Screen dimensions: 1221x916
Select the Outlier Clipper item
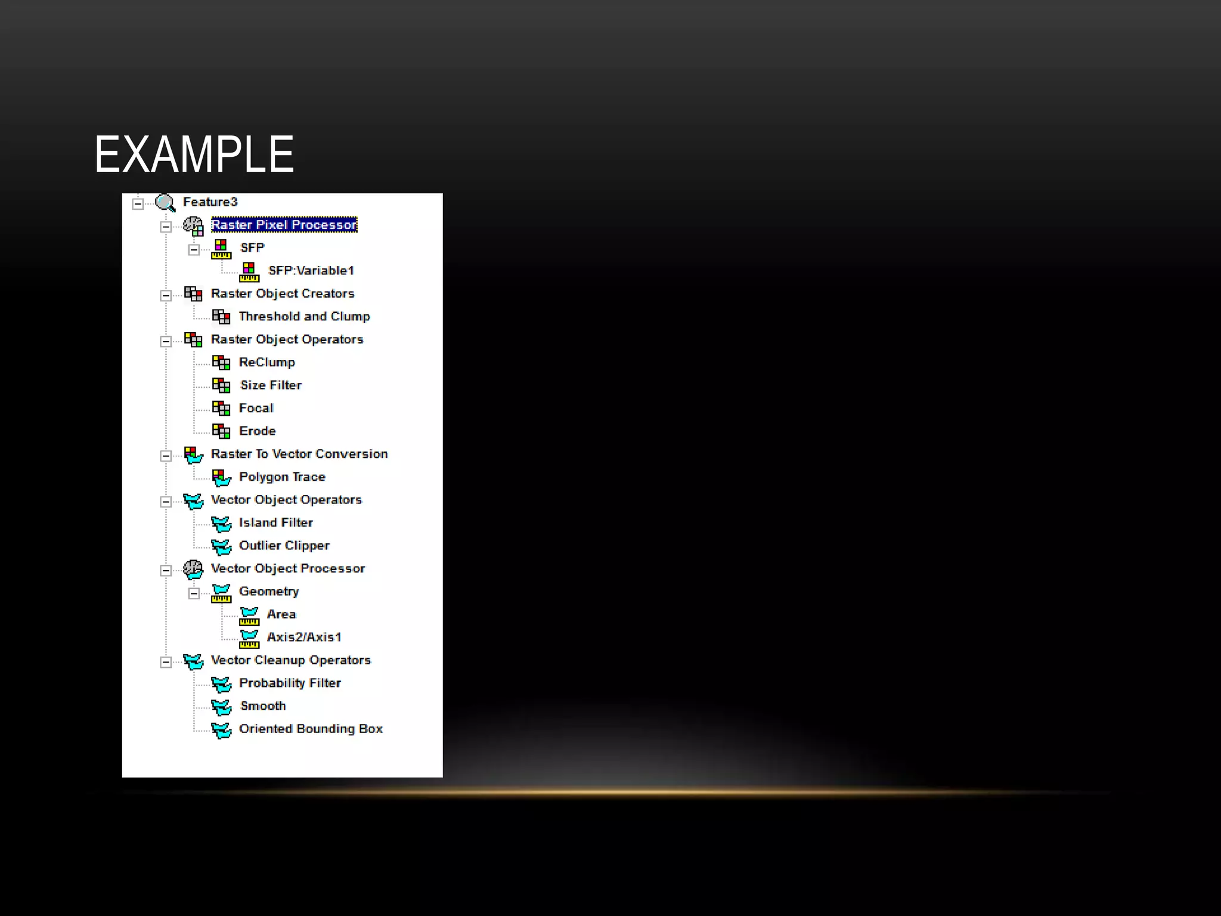[284, 546]
